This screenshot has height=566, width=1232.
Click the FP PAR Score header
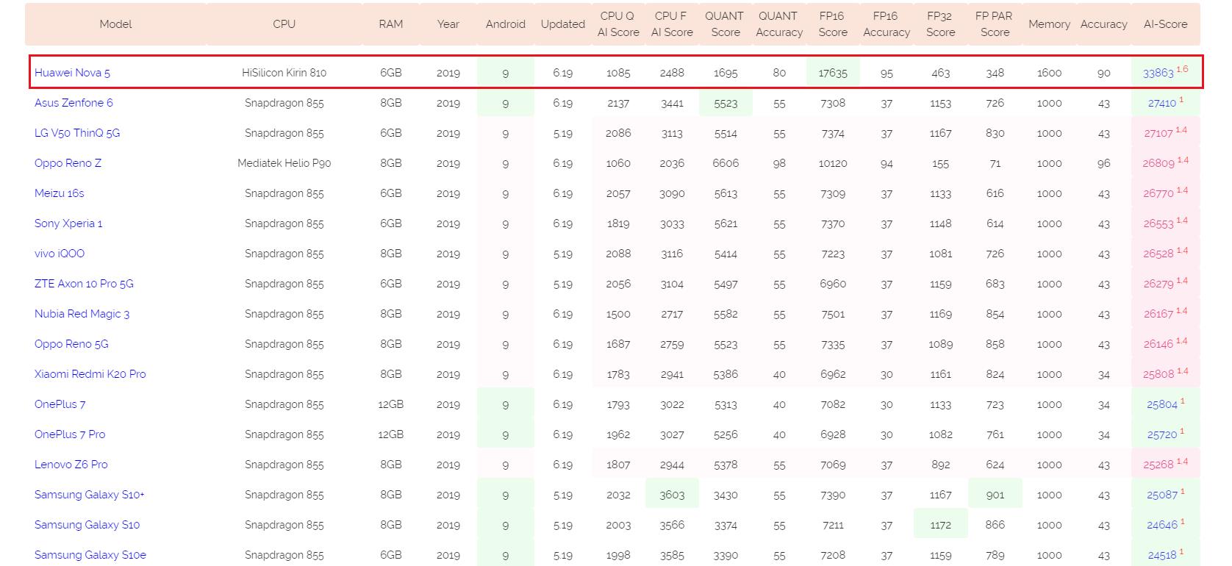point(995,24)
